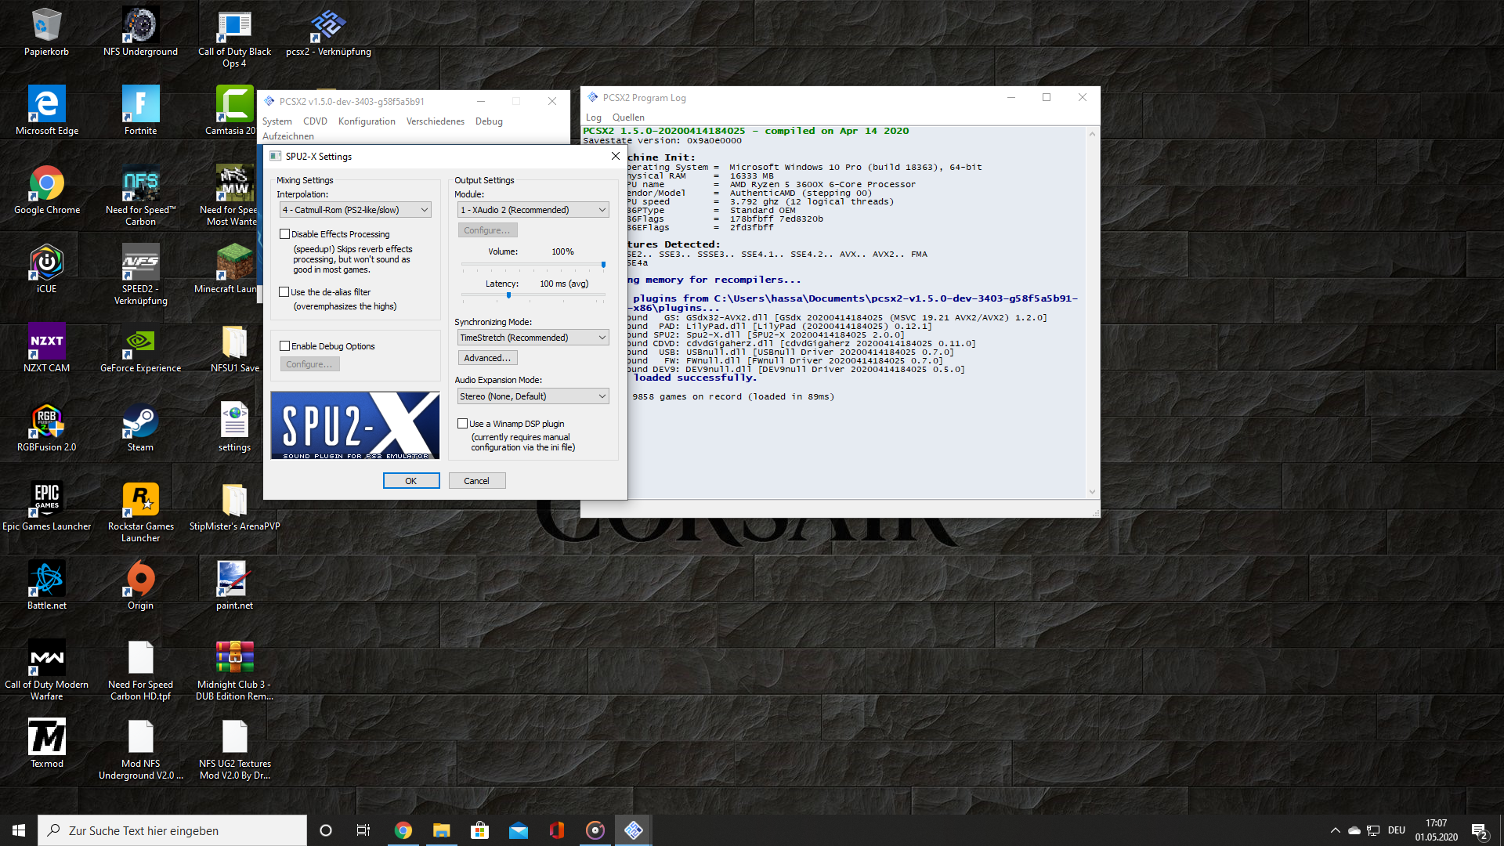Open Cortana circle icon on taskbar
Screen dimensions: 1504x846
click(326, 830)
